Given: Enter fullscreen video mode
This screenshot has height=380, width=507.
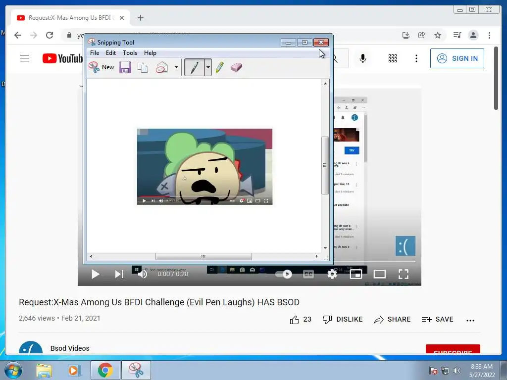Looking at the screenshot, I should click(x=403, y=274).
